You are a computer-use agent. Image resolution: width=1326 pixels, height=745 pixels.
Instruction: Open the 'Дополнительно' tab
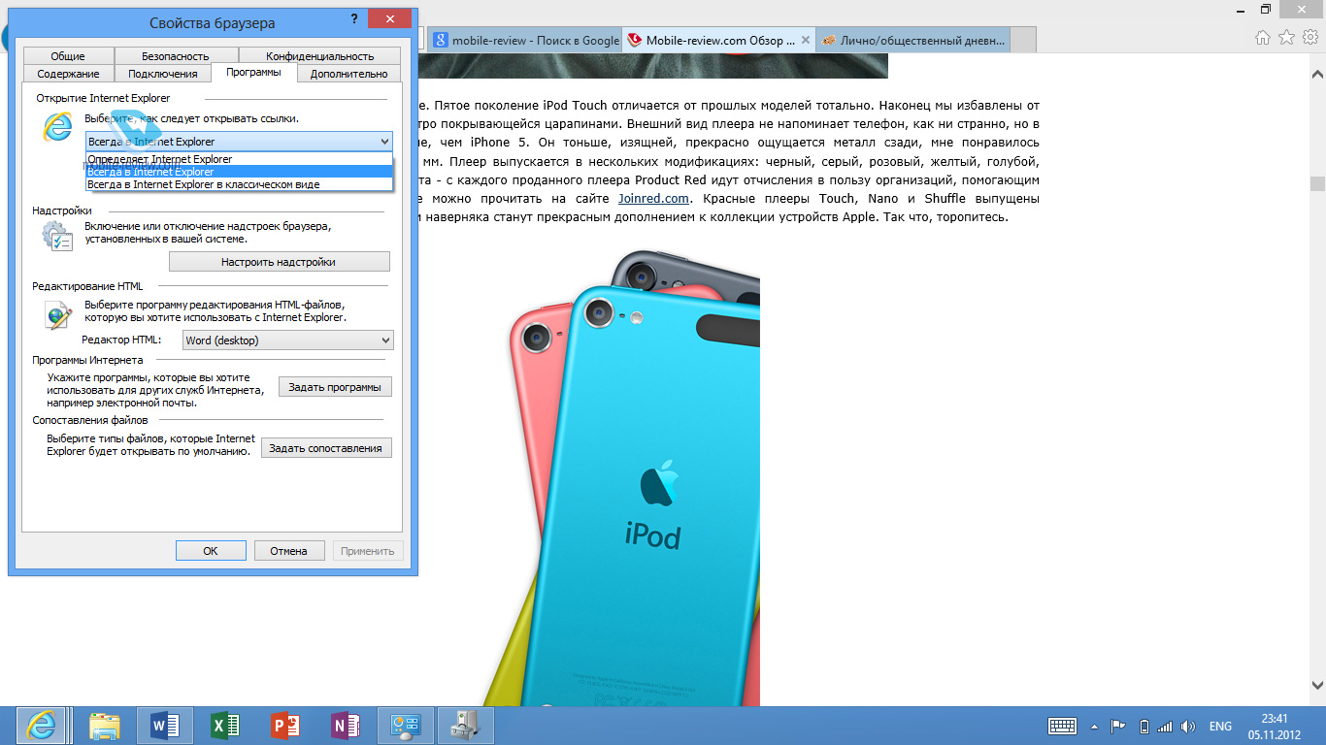pos(348,74)
